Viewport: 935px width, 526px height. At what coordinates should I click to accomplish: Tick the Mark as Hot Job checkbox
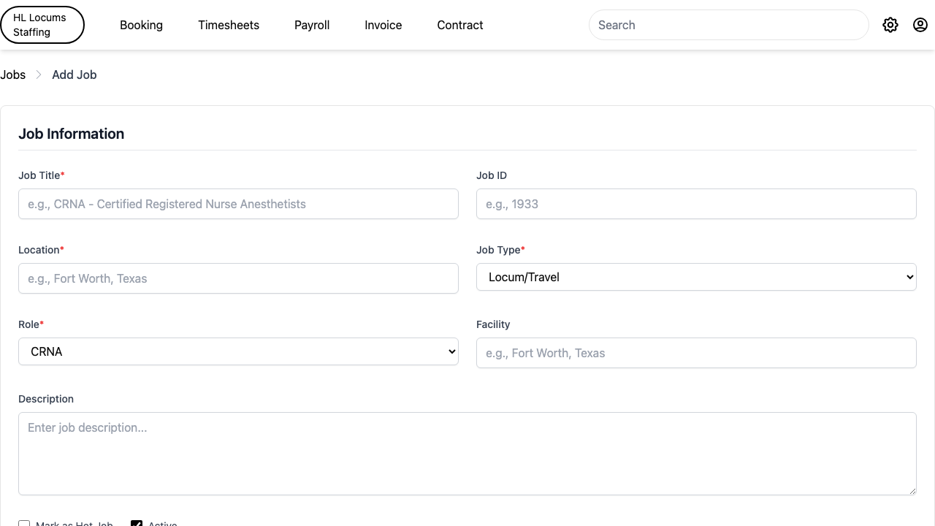point(24,524)
